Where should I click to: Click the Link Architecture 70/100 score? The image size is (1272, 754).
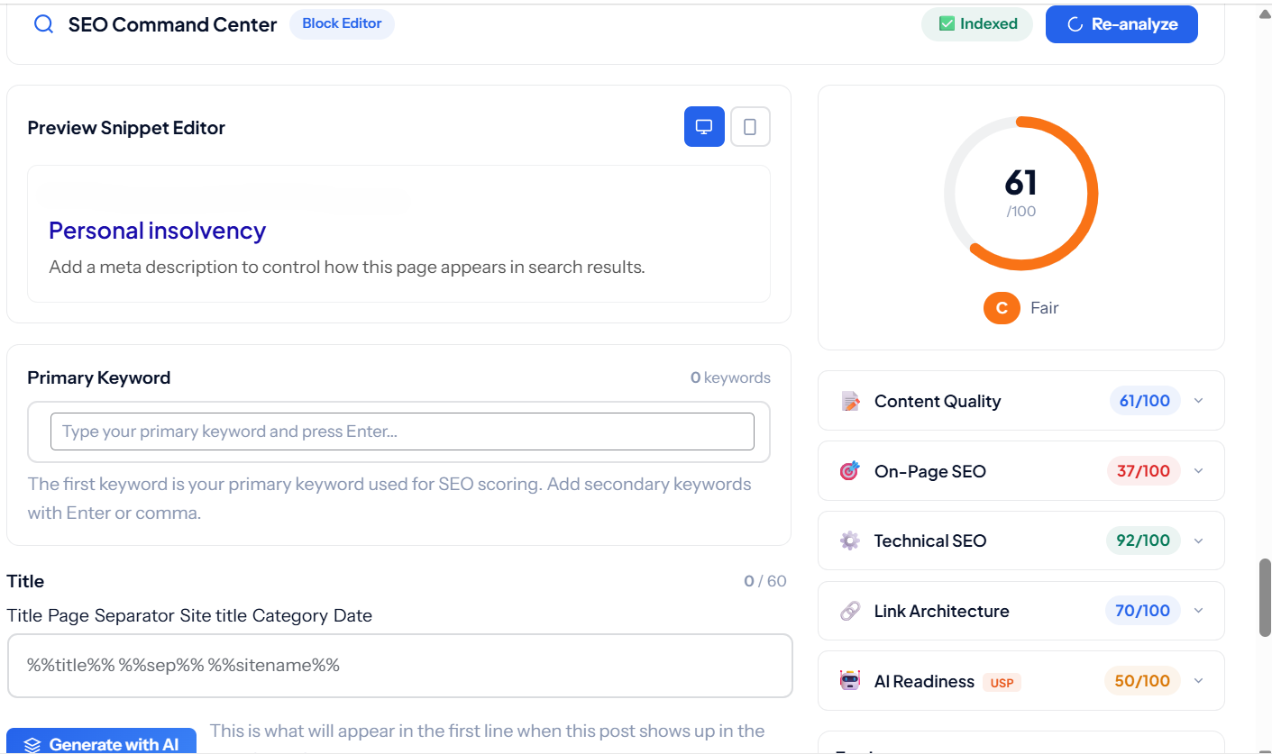pyautogui.click(x=1142, y=611)
